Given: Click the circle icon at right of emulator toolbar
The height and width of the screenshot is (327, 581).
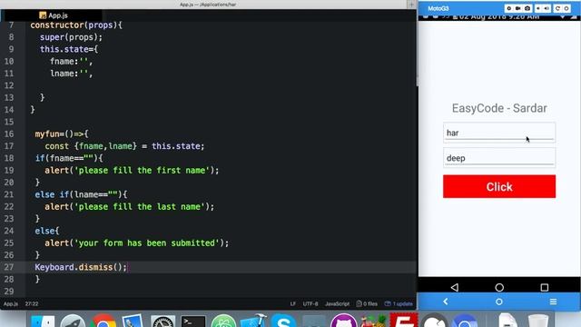Looking at the screenshot, I should (x=566, y=8).
